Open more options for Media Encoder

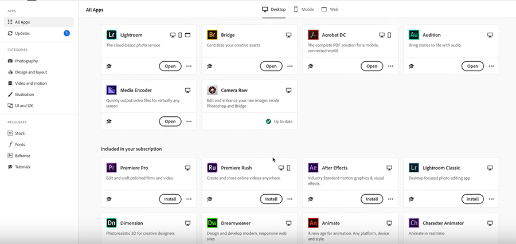pyautogui.click(x=189, y=121)
